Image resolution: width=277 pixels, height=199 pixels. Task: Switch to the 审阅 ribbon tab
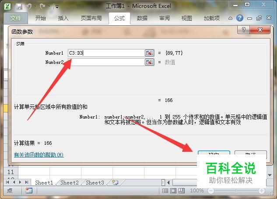click(x=165, y=18)
